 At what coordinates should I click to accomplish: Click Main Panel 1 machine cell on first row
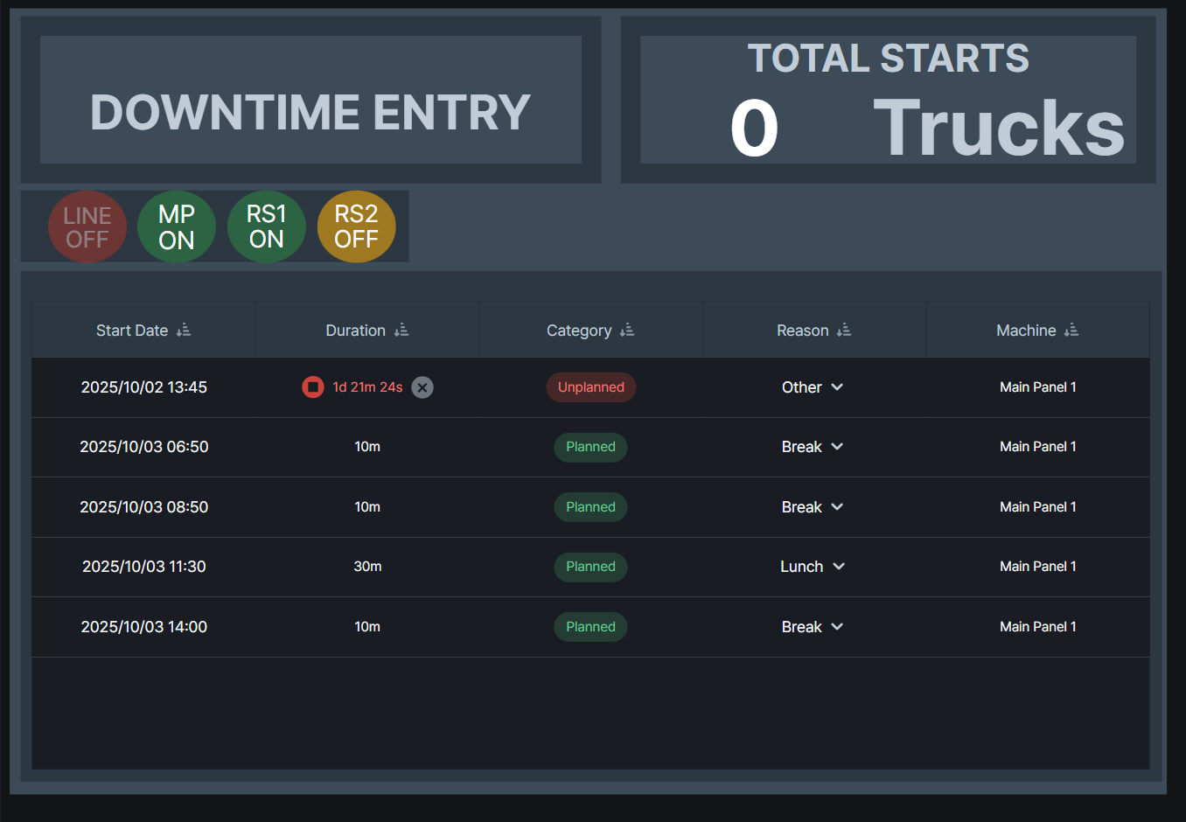click(1038, 387)
